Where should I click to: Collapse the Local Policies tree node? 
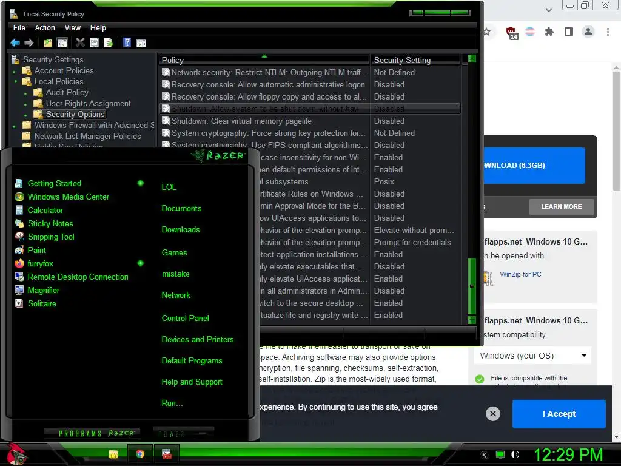point(15,82)
